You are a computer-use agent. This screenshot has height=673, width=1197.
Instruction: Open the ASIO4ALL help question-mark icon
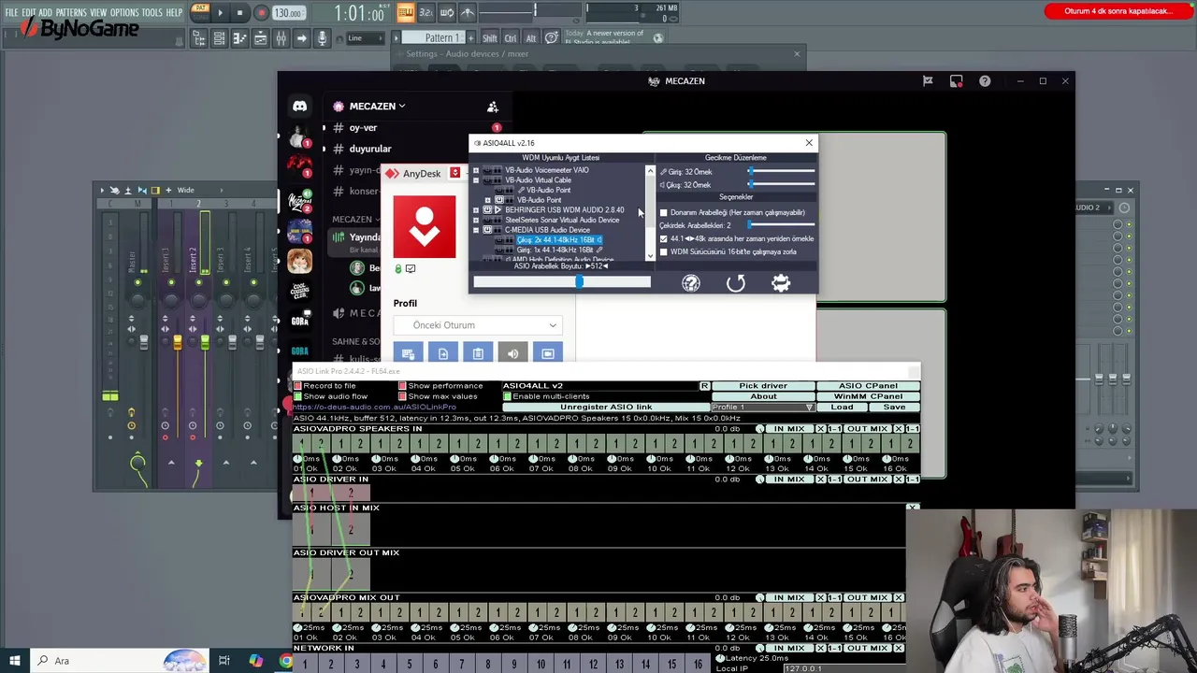coord(691,283)
